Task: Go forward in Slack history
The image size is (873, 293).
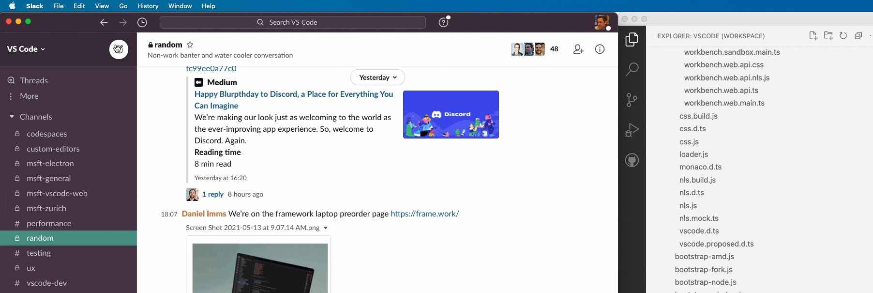Action: (123, 22)
